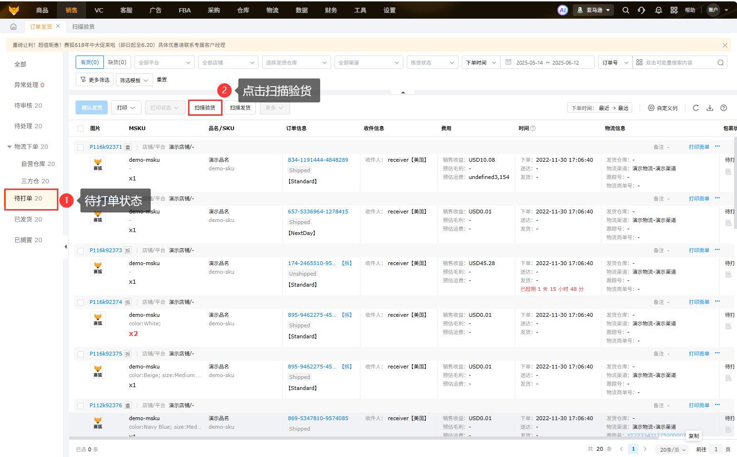Click the 扫描发货 button

pos(240,108)
